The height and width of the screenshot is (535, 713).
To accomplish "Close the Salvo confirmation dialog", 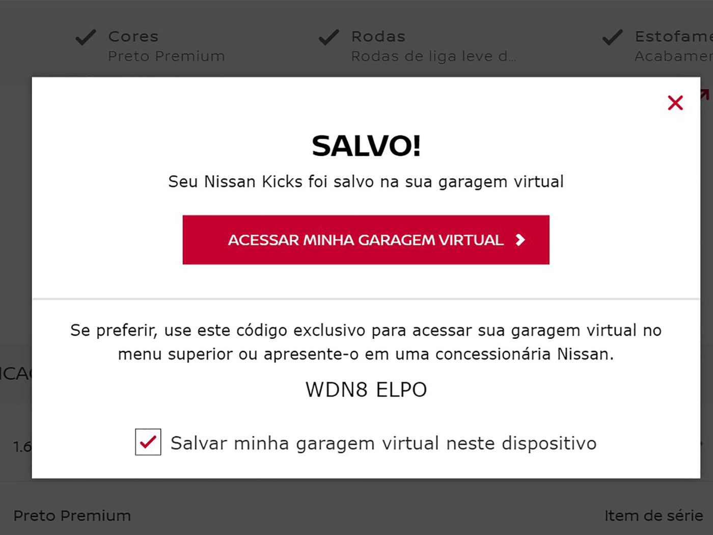I will 675,103.
